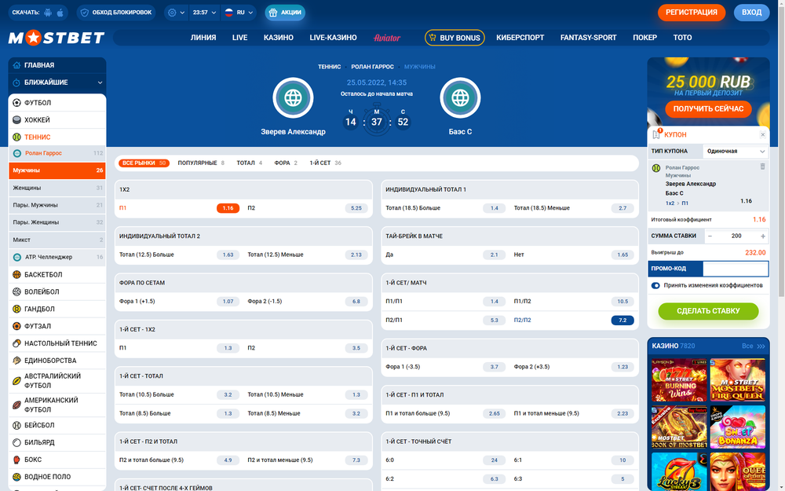This screenshot has height=491, width=785.
Task: Switch to the 1-Й СЕТ markets tab
Action: [x=326, y=163]
